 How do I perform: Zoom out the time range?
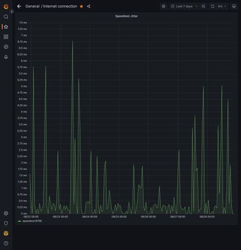pyautogui.click(x=203, y=6)
